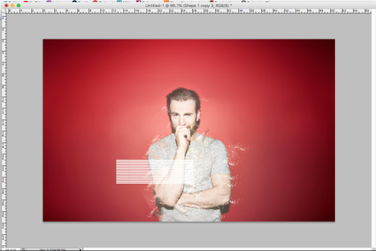Maximize the window with the green button

tap(19, 6)
